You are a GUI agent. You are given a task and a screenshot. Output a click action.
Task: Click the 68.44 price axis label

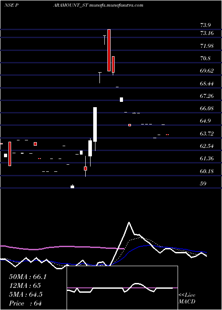pos(207,84)
